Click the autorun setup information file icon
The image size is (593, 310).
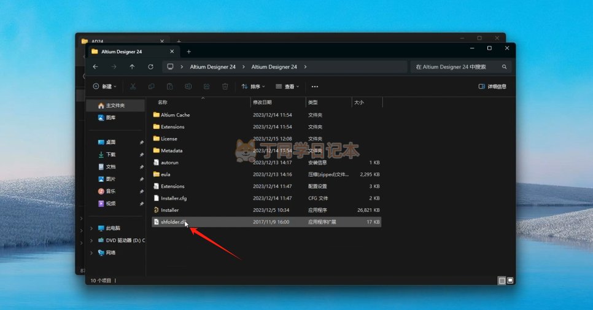coord(156,163)
